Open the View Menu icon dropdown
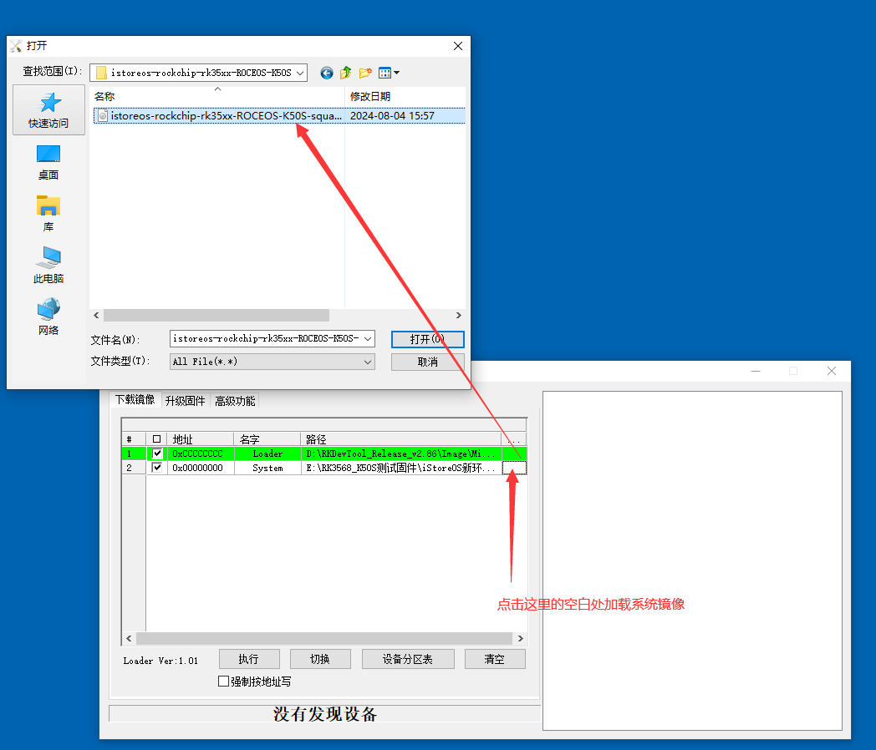This screenshot has width=876, height=750. [x=389, y=73]
